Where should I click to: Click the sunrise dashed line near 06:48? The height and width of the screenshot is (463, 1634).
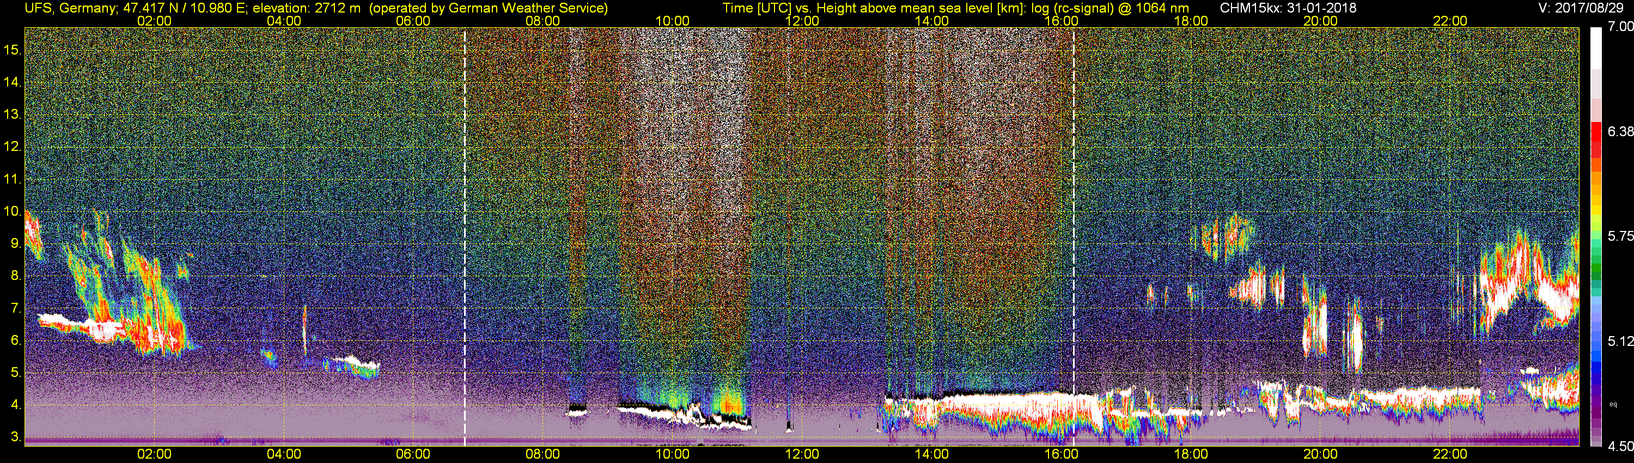pos(465,236)
